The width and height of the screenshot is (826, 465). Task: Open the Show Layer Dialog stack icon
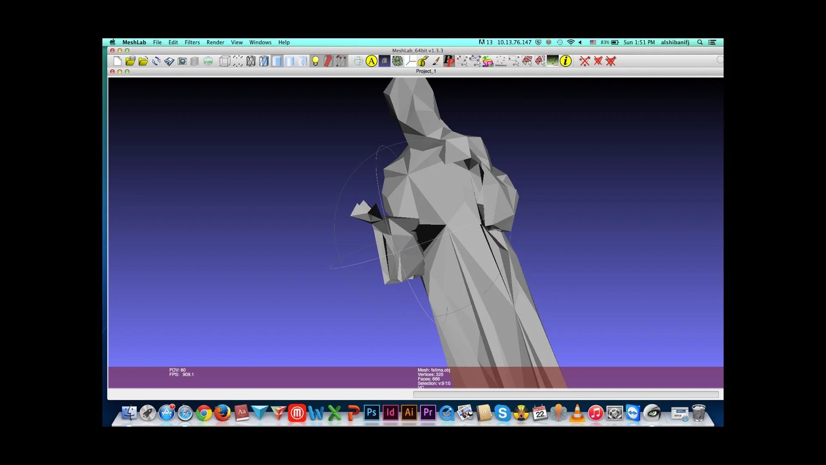[x=194, y=61]
